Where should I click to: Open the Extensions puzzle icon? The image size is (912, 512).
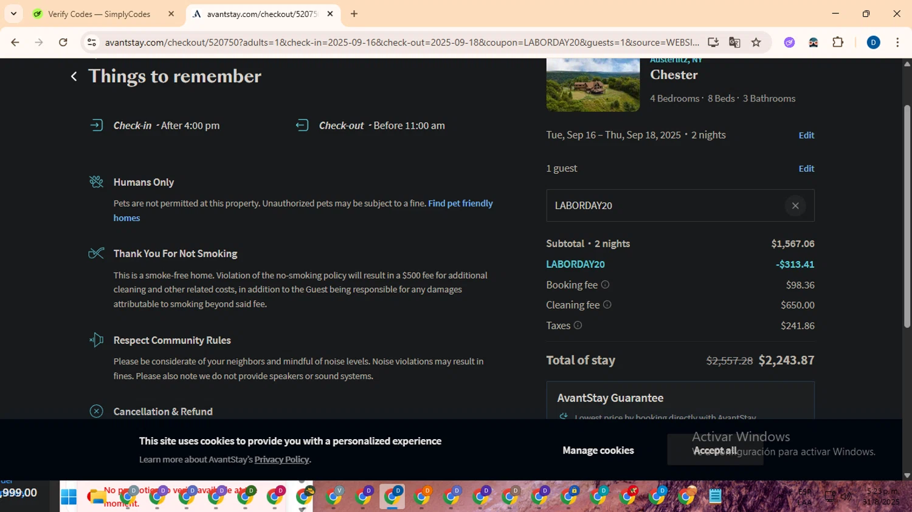[838, 43]
